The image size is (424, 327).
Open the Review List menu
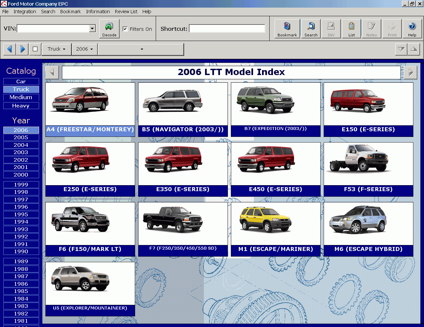coord(126,12)
